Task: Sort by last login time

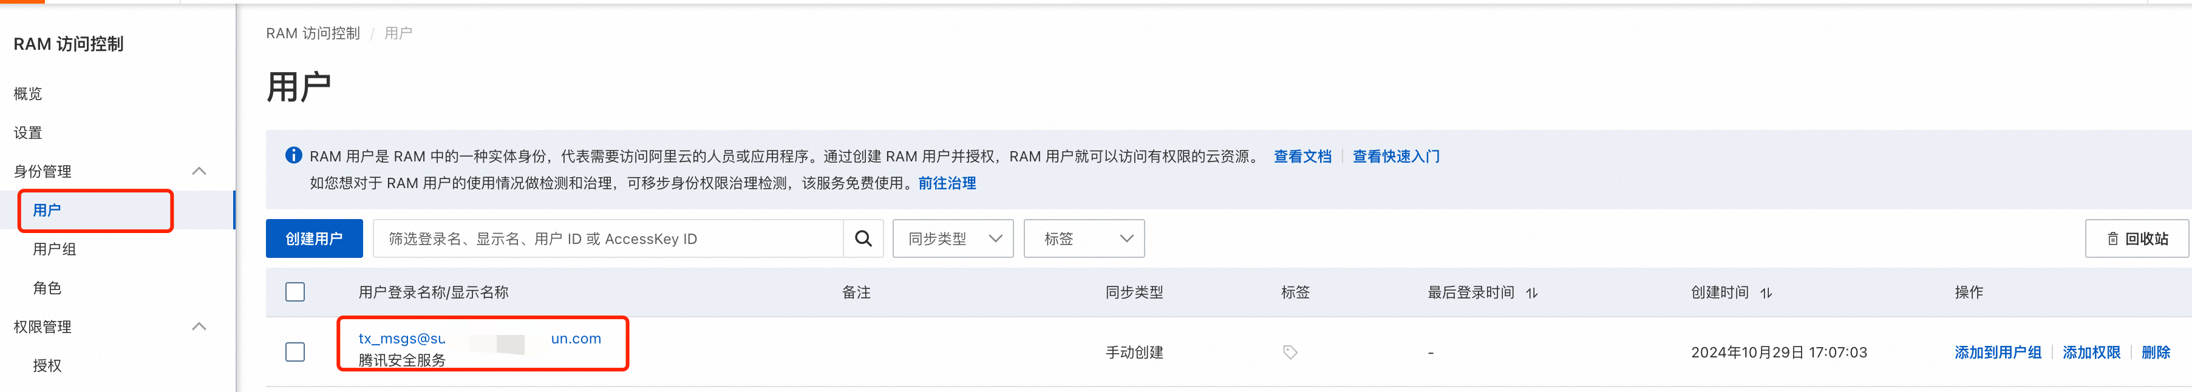Action: coord(1532,293)
